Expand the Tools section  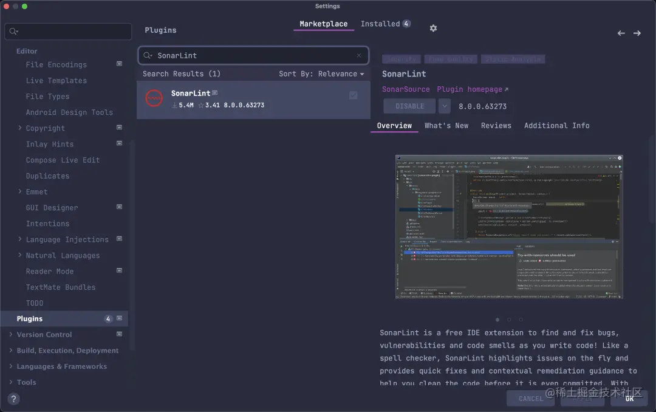[11, 382]
